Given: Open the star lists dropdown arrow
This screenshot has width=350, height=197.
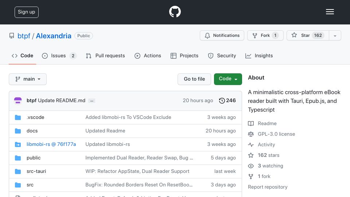Looking at the screenshot, I should pos(335,35).
